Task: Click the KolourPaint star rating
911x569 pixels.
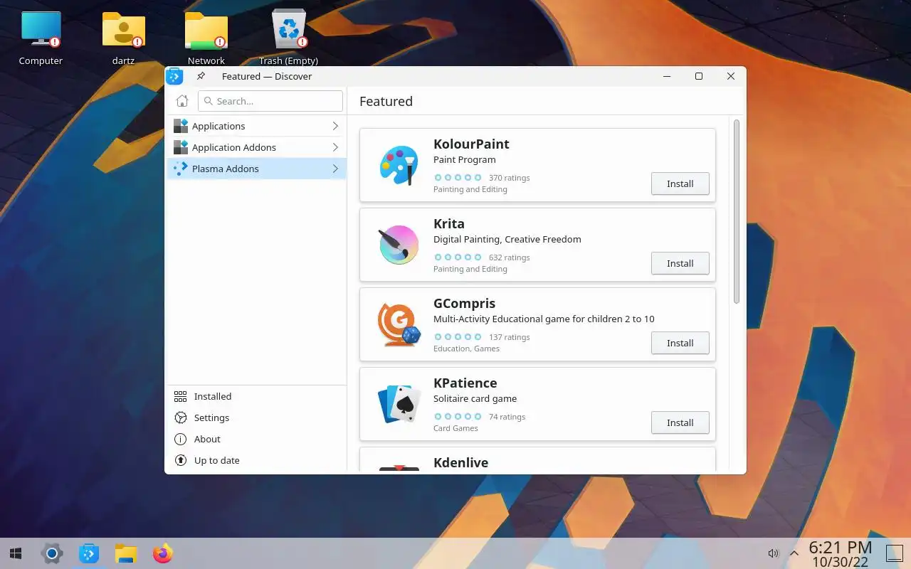Action: (458, 178)
